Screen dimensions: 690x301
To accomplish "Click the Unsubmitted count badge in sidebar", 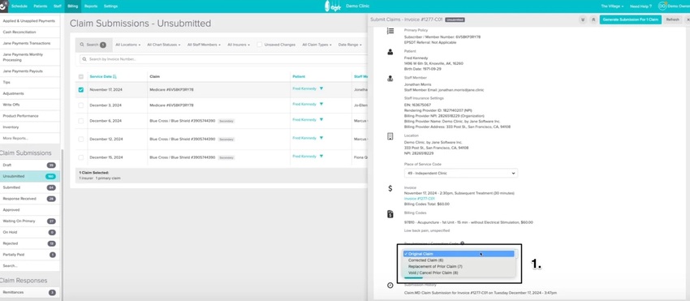I will coord(50,177).
